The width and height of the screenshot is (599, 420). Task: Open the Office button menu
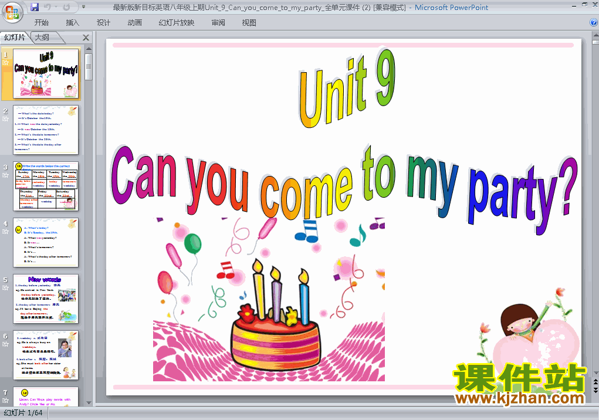(x=12, y=12)
